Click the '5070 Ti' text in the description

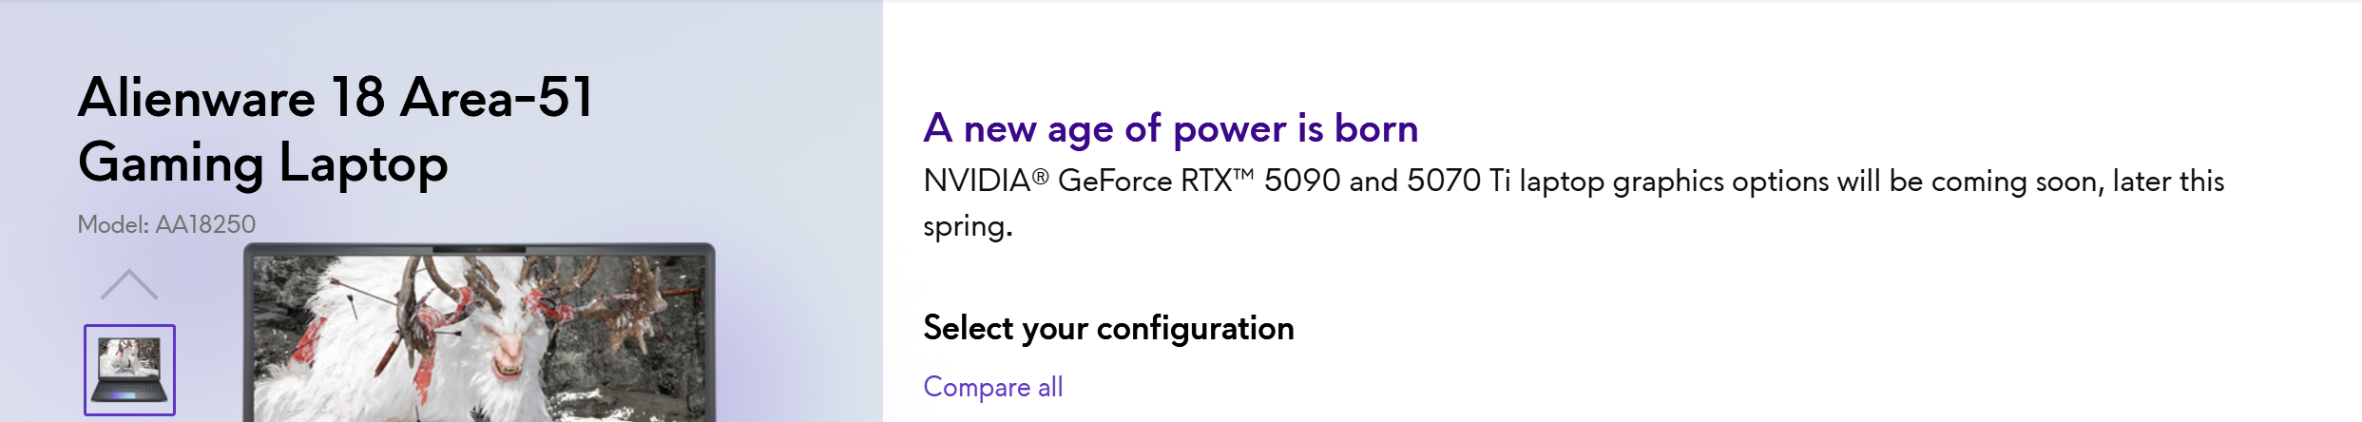click(1458, 181)
